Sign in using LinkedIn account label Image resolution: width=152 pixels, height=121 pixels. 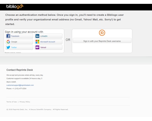coord(44,36)
